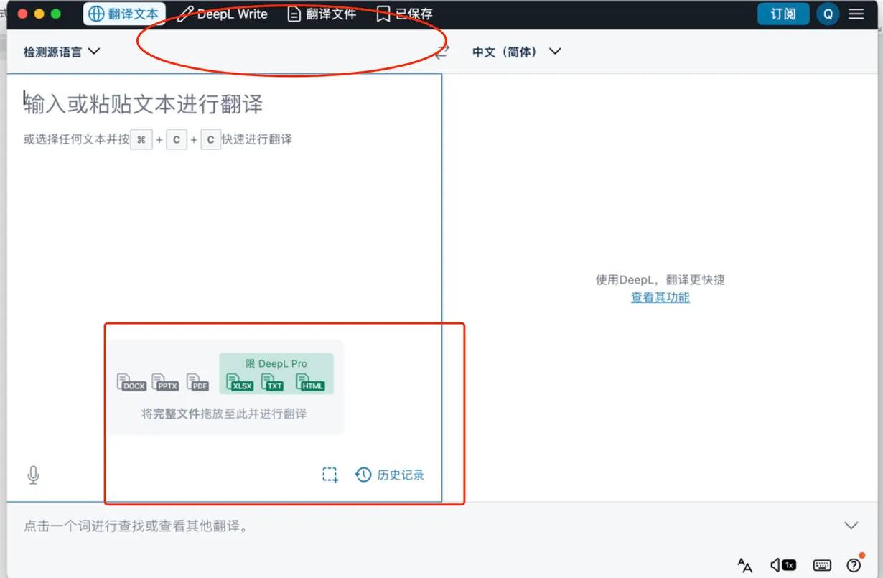Select the TXT file type icon
Viewport: 883px width, 578px height.
(273, 382)
